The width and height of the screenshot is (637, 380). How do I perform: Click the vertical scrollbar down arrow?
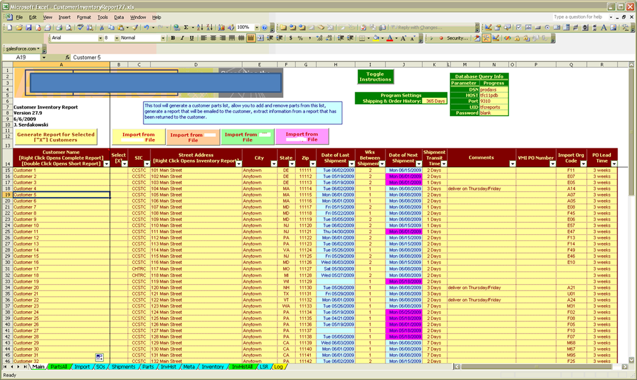coord(631,360)
